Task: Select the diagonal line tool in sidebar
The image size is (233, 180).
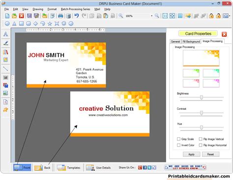Action: click(5, 69)
